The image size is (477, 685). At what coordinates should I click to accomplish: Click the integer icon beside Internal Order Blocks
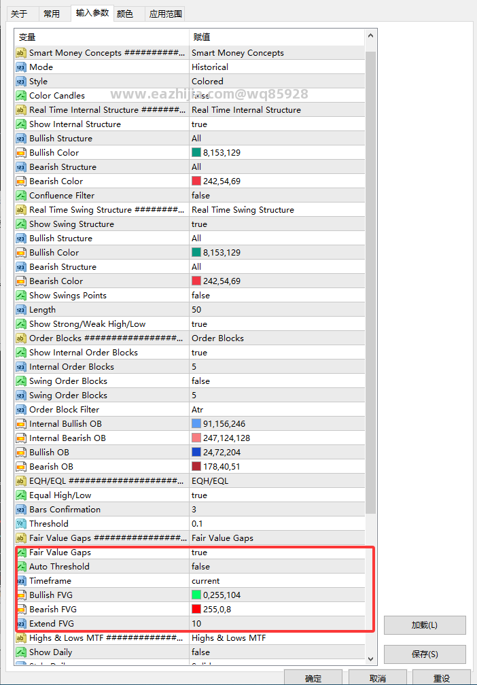pos(21,367)
